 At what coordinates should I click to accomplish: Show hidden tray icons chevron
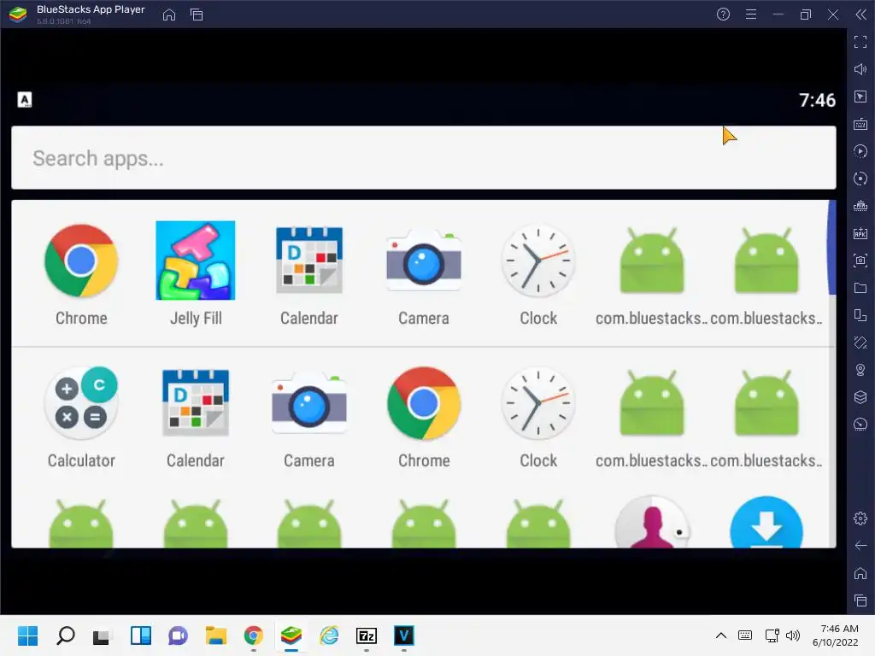point(721,635)
